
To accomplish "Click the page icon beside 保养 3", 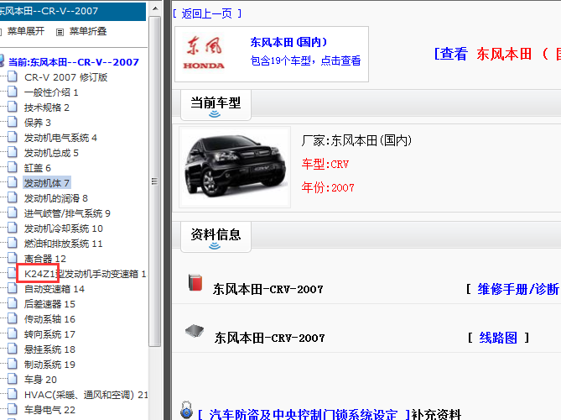I will click(13, 122).
